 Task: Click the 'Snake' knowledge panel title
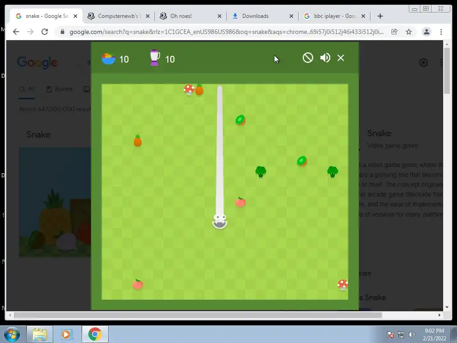[379, 133]
